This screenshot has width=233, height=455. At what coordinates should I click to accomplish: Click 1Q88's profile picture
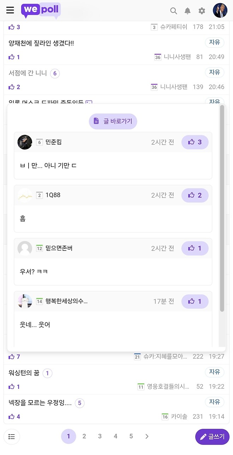[x=24, y=195]
